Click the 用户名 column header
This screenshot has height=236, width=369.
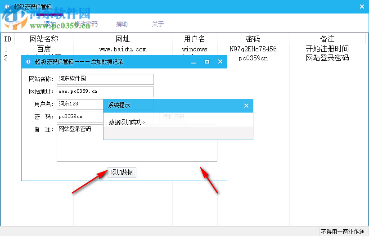pos(194,39)
